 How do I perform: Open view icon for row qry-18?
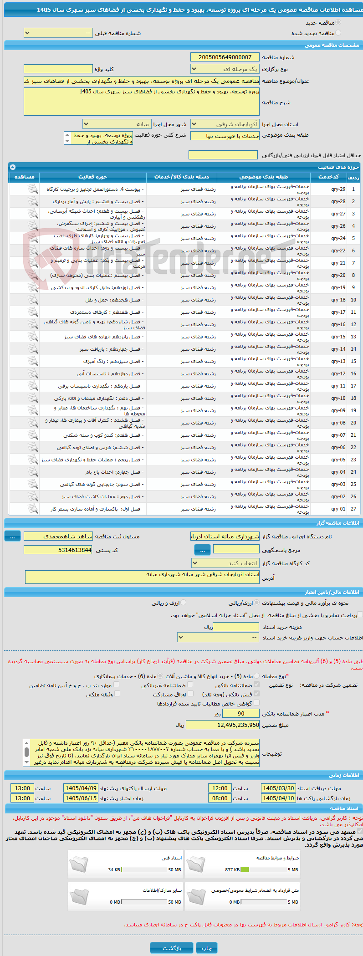click(33, 300)
